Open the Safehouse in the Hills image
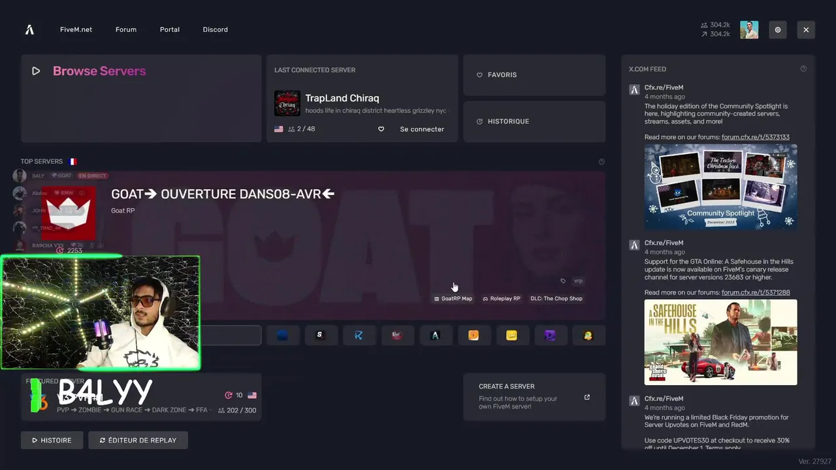Screen dimensions: 836x470 [721, 342]
